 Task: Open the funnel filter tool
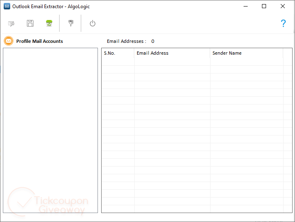pyautogui.click(x=71, y=23)
